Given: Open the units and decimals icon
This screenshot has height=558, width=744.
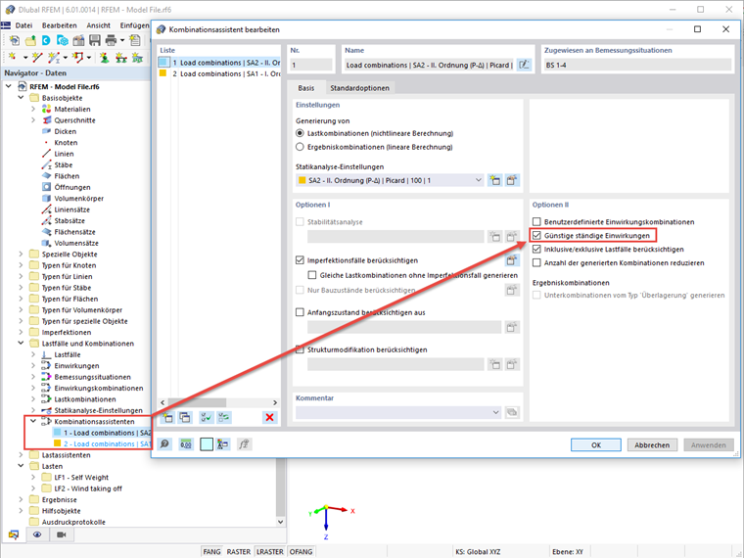Looking at the screenshot, I should [x=186, y=444].
